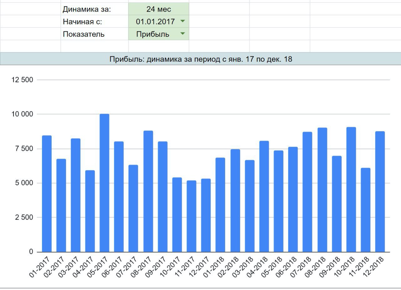This screenshot has width=401, height=290.
Task: Click the 5 000 axis label
Action: click(24, 183)
